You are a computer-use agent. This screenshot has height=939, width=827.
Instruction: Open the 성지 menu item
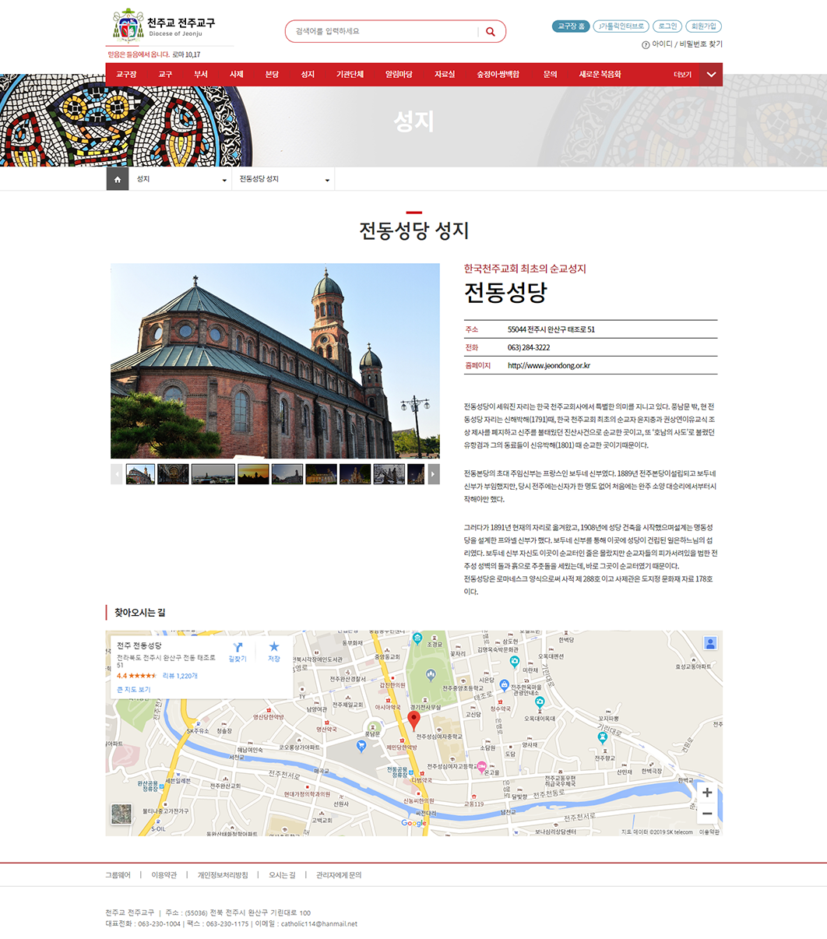pyautogui.click(x=308, y=75)
